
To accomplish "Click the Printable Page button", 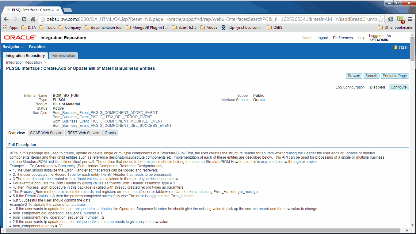I will [x=395, y=76].
